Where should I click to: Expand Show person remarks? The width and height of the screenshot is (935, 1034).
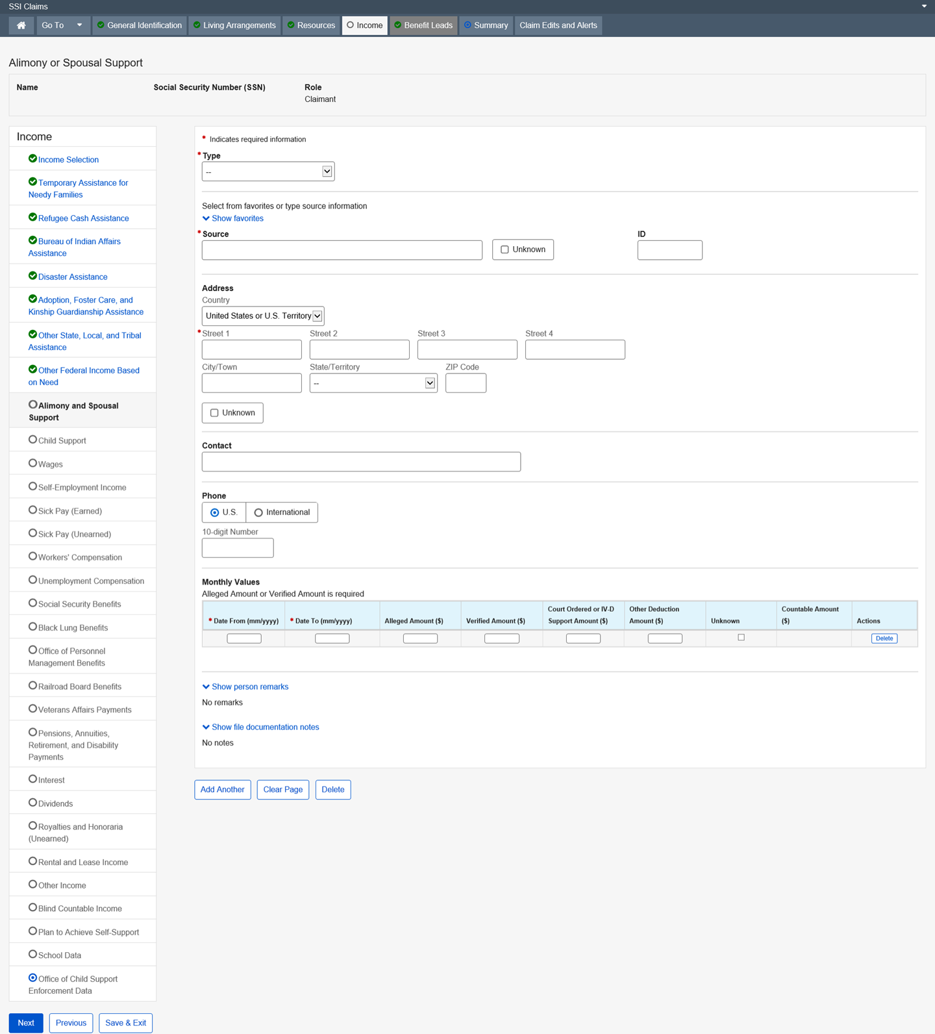249,687
